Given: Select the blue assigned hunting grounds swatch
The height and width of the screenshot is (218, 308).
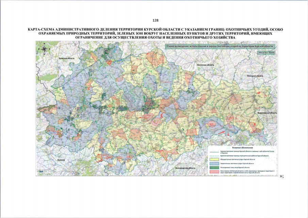Looking at the screenshot, I should click(x=215, y=163).
